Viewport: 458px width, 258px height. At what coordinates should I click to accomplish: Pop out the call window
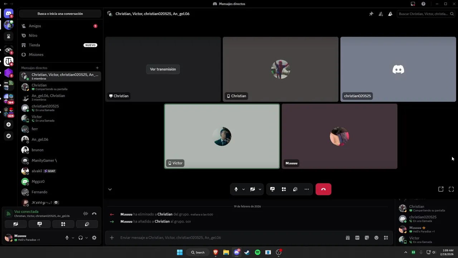(x=441, y=189)
